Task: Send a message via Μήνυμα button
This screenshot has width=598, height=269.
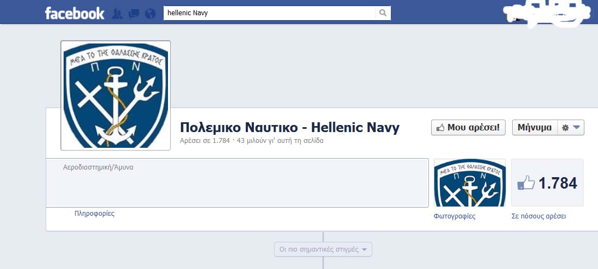Action: click(x=535, y=128)
